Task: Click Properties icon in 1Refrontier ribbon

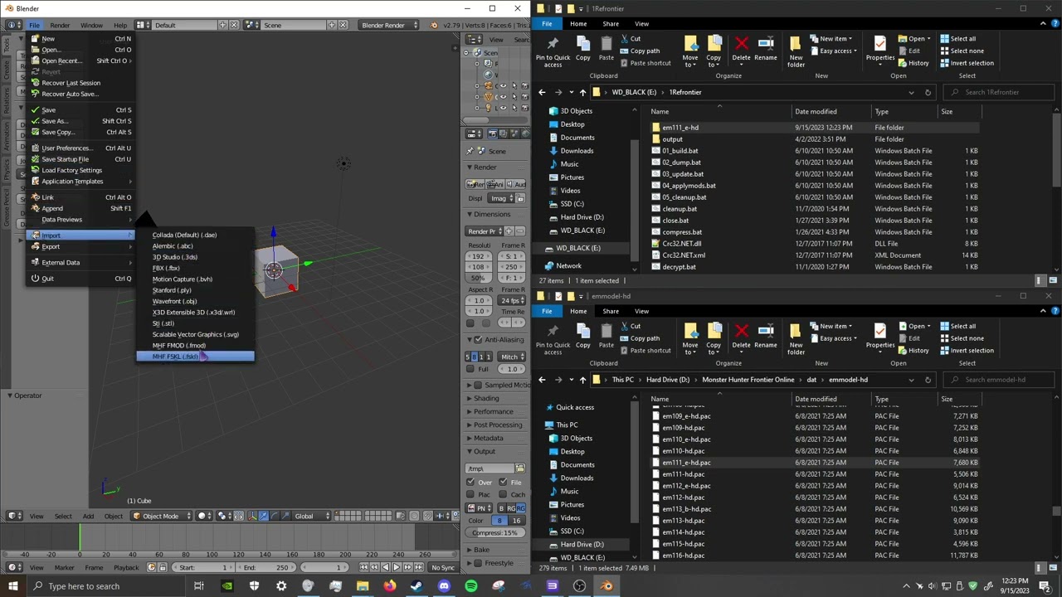Action: tap(880, 49)
